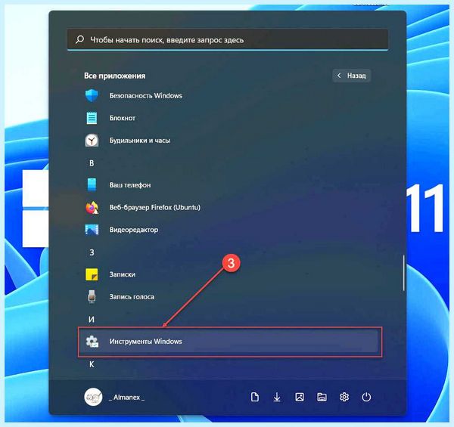
Task: Click the yellow Записки sticky notes icon
Action: 92,274
